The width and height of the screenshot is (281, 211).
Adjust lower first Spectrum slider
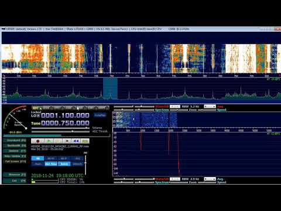[x=124, y=182]
